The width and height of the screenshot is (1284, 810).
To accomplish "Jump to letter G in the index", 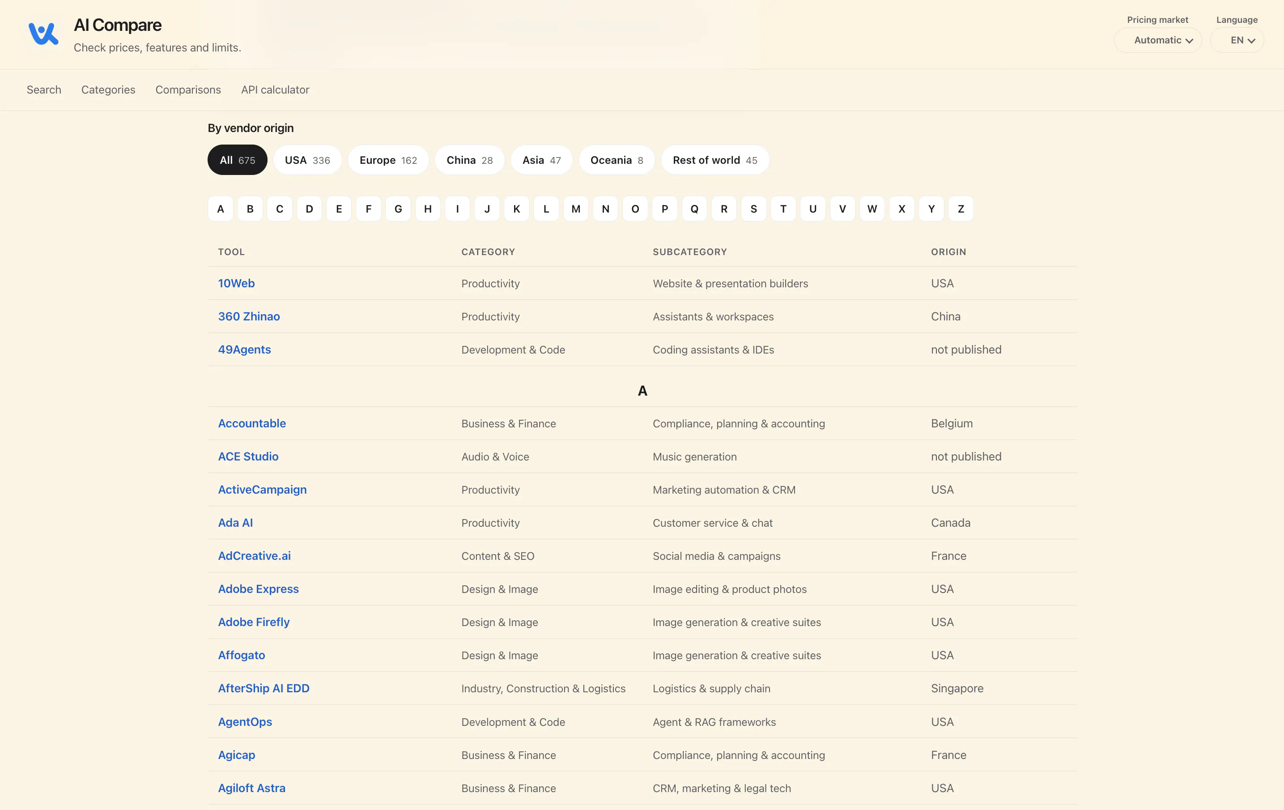I will pos(398,209).
